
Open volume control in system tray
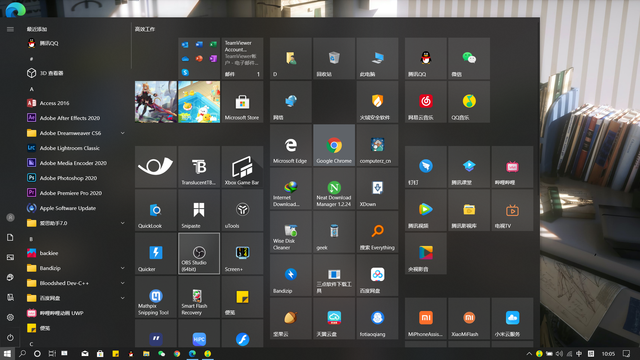tap(559, 354)
